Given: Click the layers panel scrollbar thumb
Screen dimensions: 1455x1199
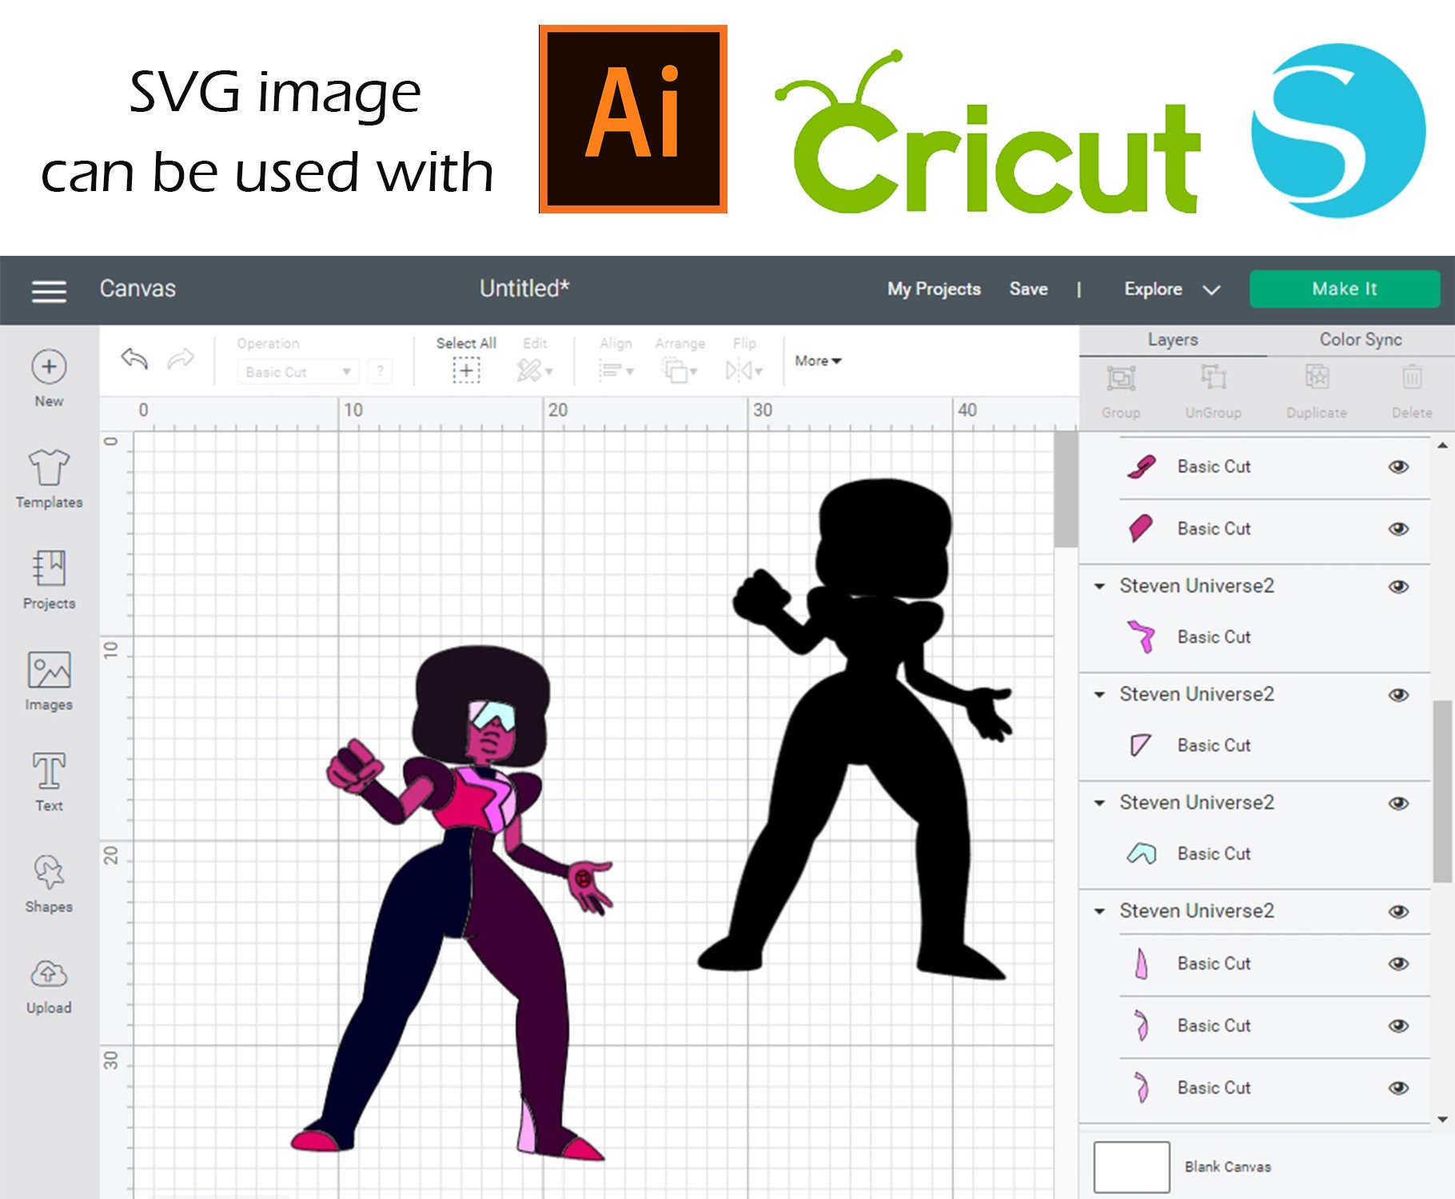Looking at the screenshot, I should pos(1442,791).
